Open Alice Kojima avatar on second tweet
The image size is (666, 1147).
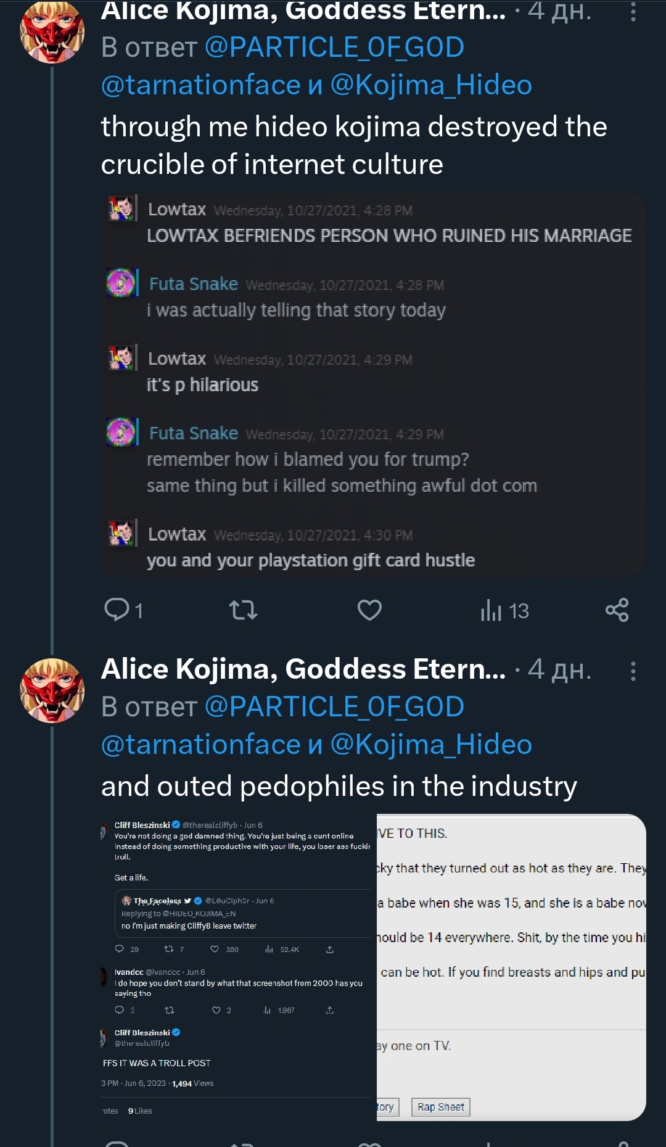click(52, 690)
